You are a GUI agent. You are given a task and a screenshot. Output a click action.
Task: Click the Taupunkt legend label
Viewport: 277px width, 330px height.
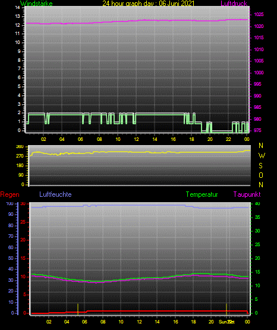[x=247, y=194]
